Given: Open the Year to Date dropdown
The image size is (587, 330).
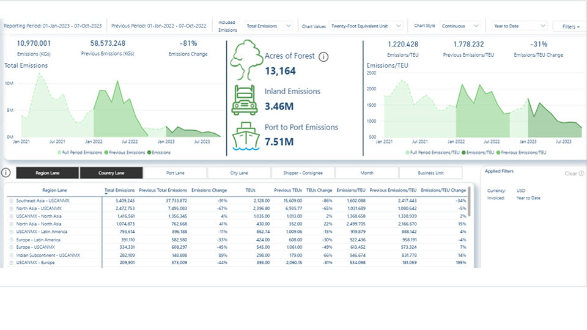Looking at the screenshot, I should point(519,26).
